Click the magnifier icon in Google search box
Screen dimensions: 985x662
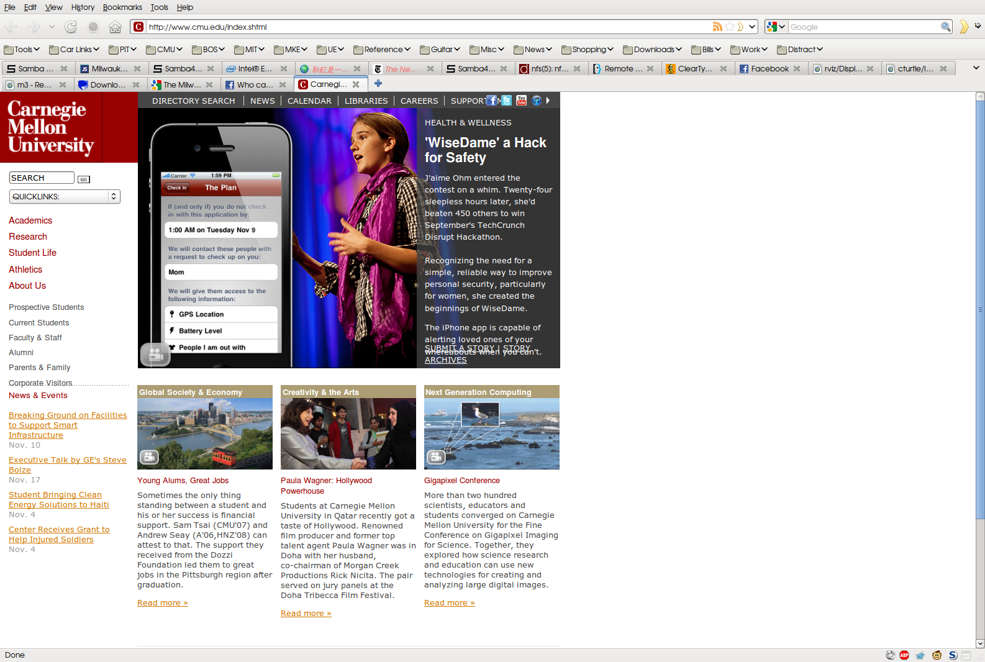pyautogui.click(x=945, y=27)
